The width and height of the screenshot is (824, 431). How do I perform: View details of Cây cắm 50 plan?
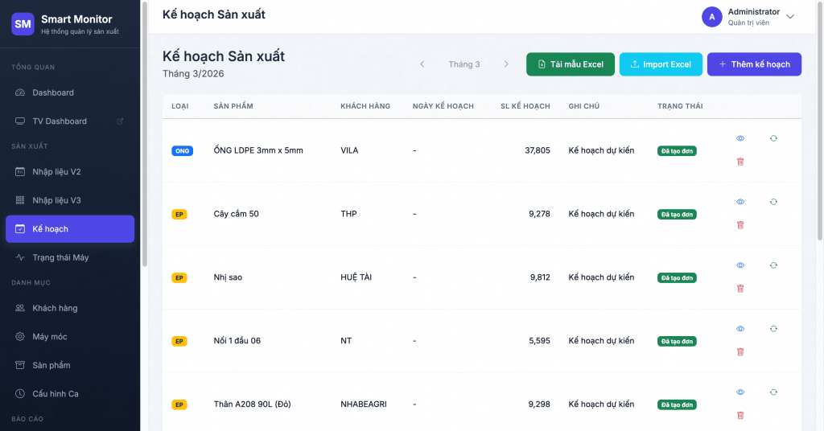[740, 202]
